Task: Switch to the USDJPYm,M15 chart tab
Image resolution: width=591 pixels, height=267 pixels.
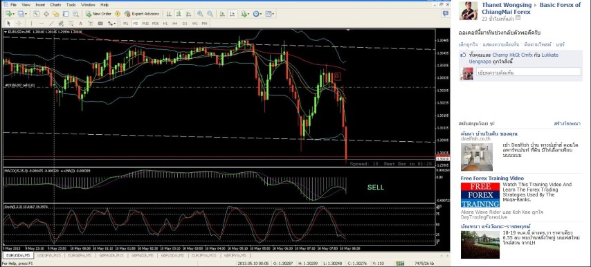Action: (50, 255)
